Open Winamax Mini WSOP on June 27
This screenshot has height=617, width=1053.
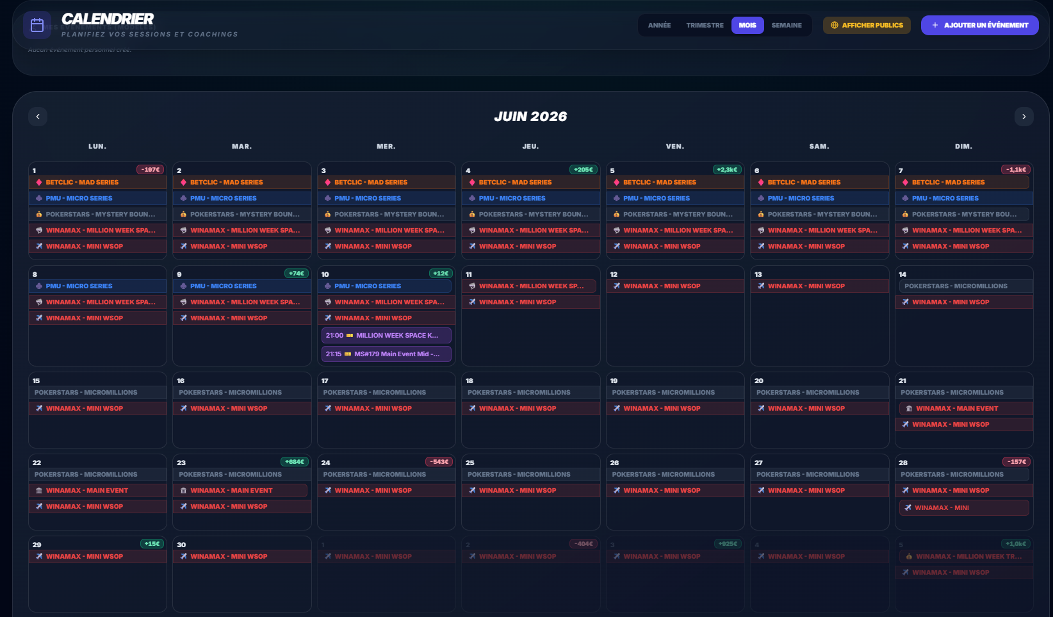tap(819, 491)
